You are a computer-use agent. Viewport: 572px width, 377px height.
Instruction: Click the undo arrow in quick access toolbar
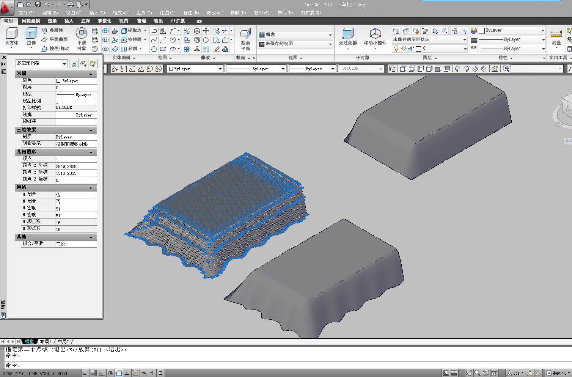[x=47, y=5]
